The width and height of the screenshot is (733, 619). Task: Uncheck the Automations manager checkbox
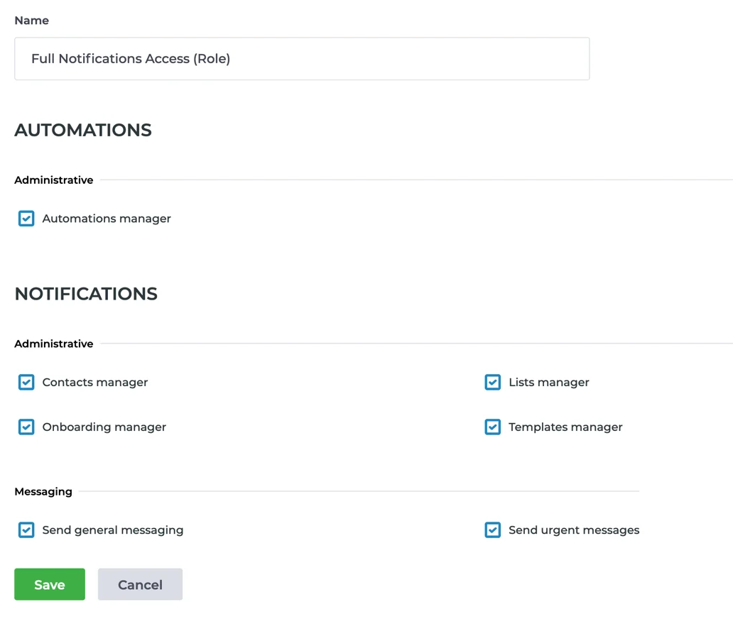pyautogui.click(x=26, y=219)
